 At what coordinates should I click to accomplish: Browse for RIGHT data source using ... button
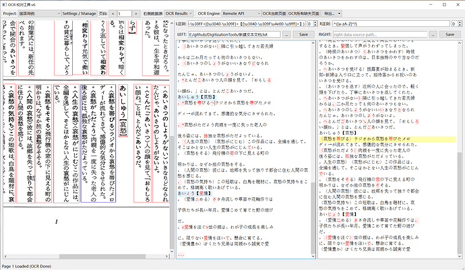coord(433,33)
